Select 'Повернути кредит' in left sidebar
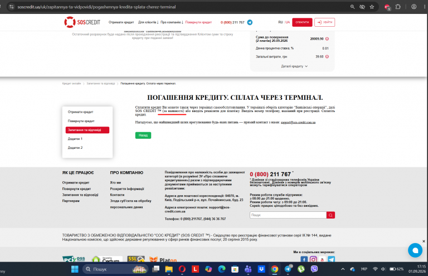 click(x=81, y=121)
